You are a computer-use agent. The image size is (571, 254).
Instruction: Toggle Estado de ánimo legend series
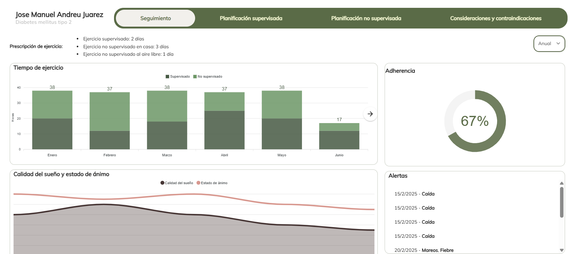212,183
